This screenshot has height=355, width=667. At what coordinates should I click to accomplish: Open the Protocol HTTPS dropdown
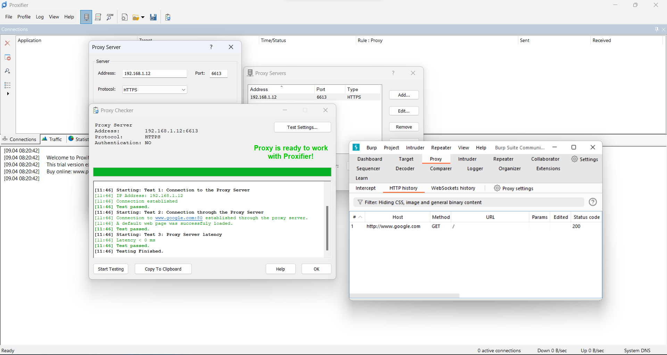155,90
